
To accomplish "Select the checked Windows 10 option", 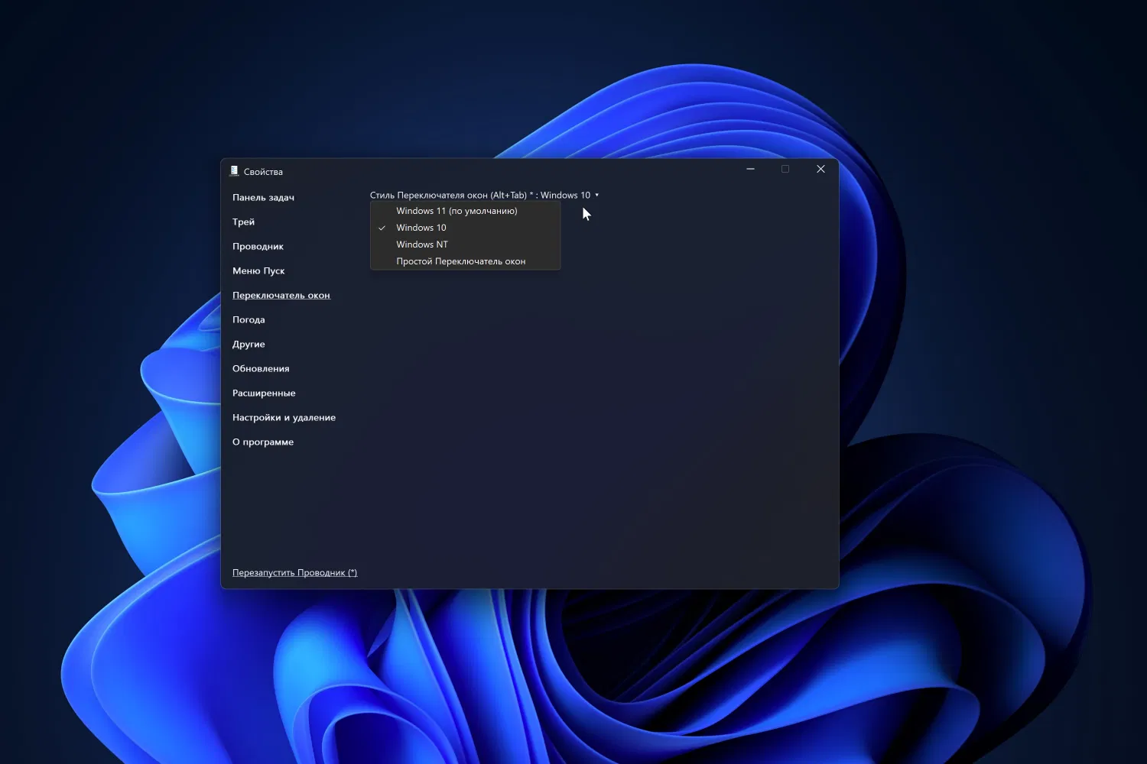I will [x=465, y=228].
